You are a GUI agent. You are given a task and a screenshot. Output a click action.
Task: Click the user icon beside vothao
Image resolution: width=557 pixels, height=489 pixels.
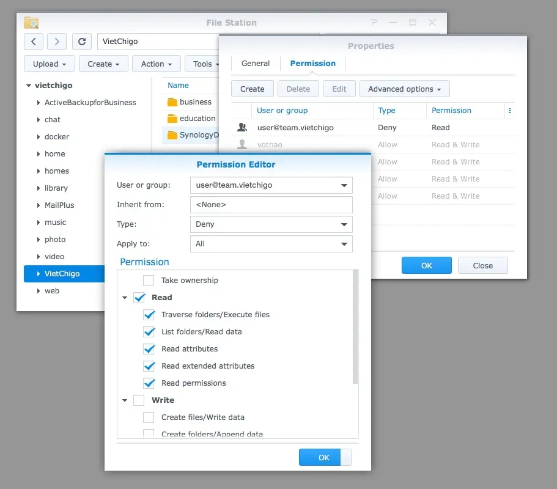coord(242,144)
